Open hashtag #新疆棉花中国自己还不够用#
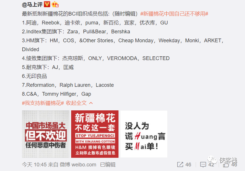The image size is (245, 171). [x=174, y=14]
